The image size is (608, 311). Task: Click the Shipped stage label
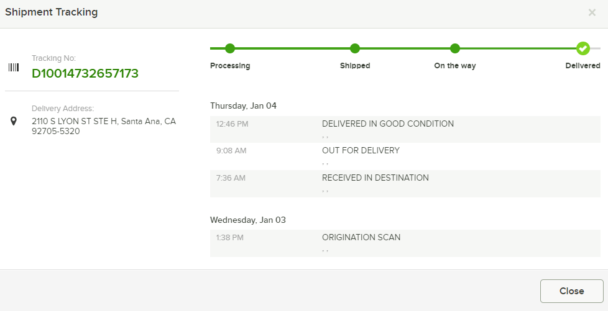pyautogui.click(x=355, y=66)
